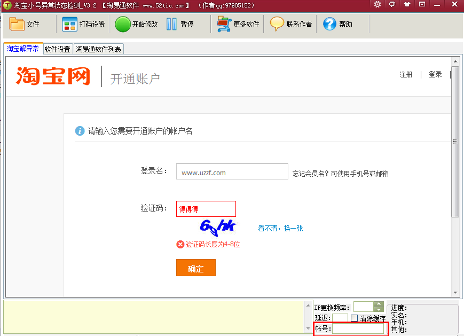464x336 pixels.
Task: Click the title bar skin shirt icon
Action: click(x=407, y=4)
